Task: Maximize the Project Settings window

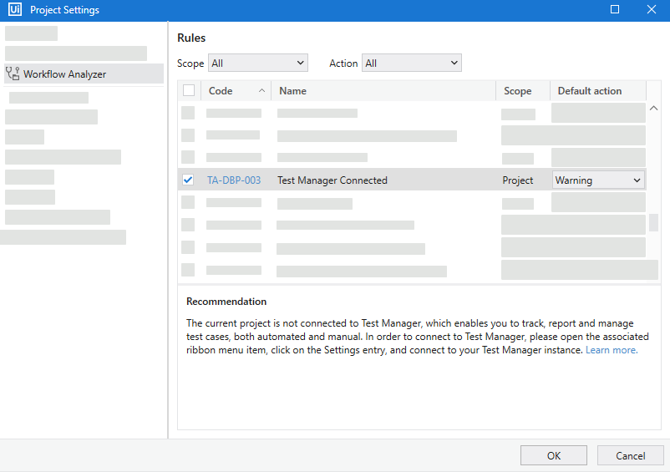Action: pos(615,10)
